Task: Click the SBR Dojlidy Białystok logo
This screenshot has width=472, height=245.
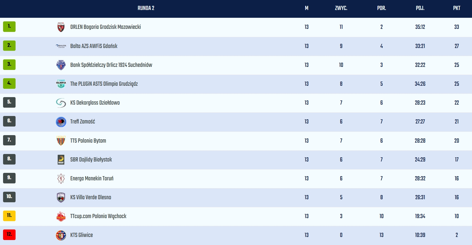Action: pyautogui.click(x=61, y=160)
